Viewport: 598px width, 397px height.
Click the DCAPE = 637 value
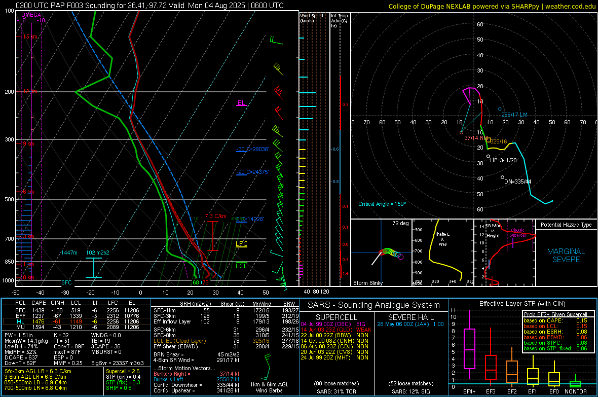tap(21, 357)
